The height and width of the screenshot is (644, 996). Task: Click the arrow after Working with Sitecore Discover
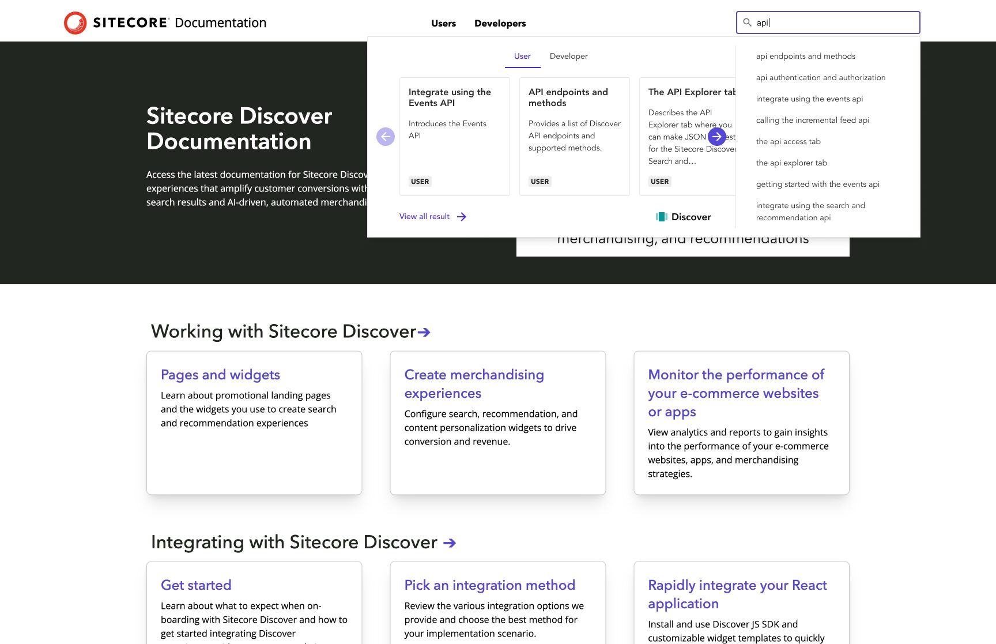pos(424,332)
